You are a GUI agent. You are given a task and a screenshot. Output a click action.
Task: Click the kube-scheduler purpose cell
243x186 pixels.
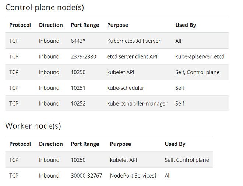coord(126,88)
